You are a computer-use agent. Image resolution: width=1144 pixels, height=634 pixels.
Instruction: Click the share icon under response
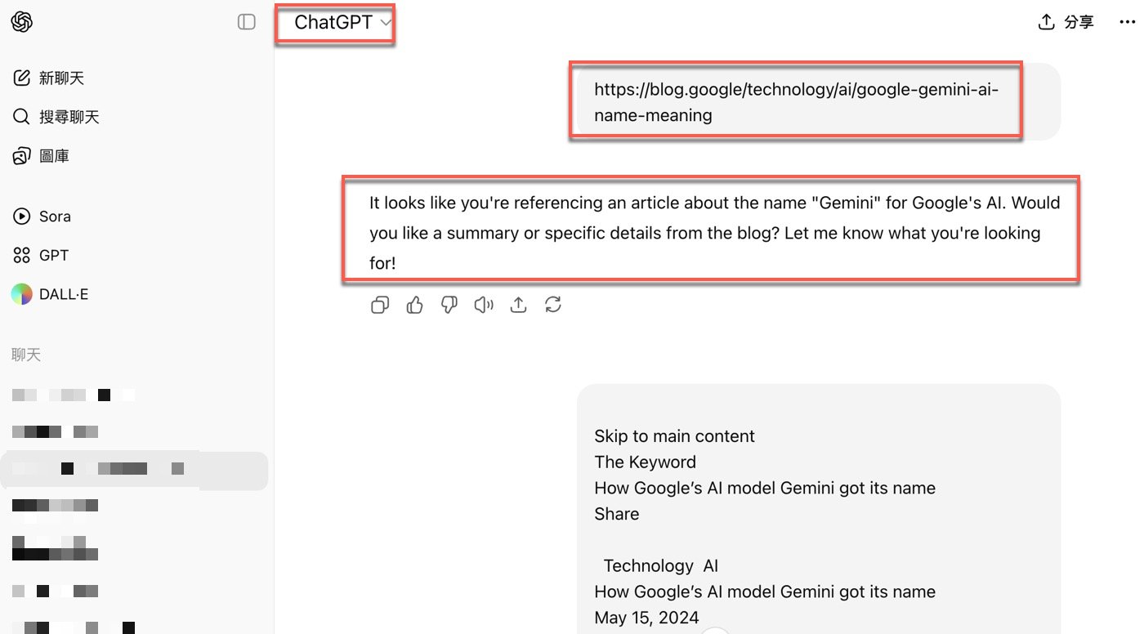click(x=518, y=306)
